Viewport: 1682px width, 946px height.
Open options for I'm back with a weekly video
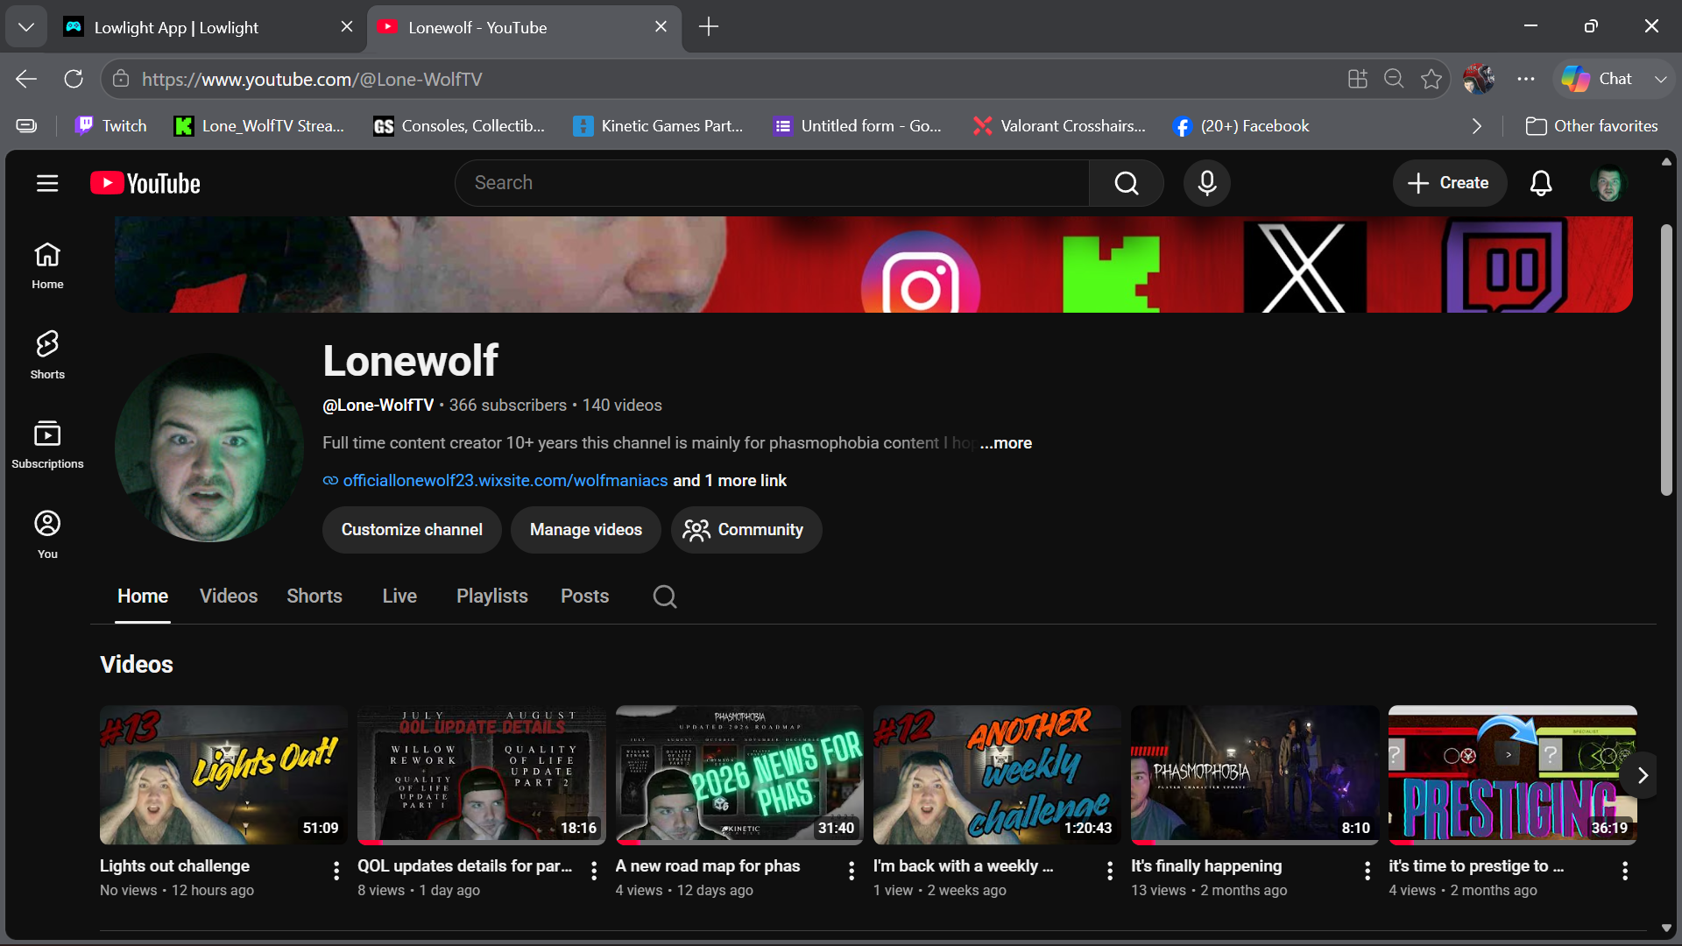[1110, 871]
